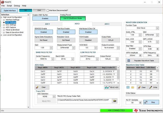Open Skip Filter dropdown

(x=140, y=49)
